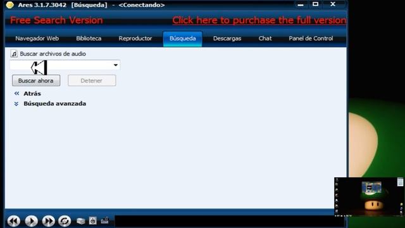Click the Ares yellow logo in title bar

10,5
